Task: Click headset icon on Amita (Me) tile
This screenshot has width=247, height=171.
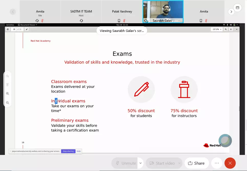Action: pos(37,21)
